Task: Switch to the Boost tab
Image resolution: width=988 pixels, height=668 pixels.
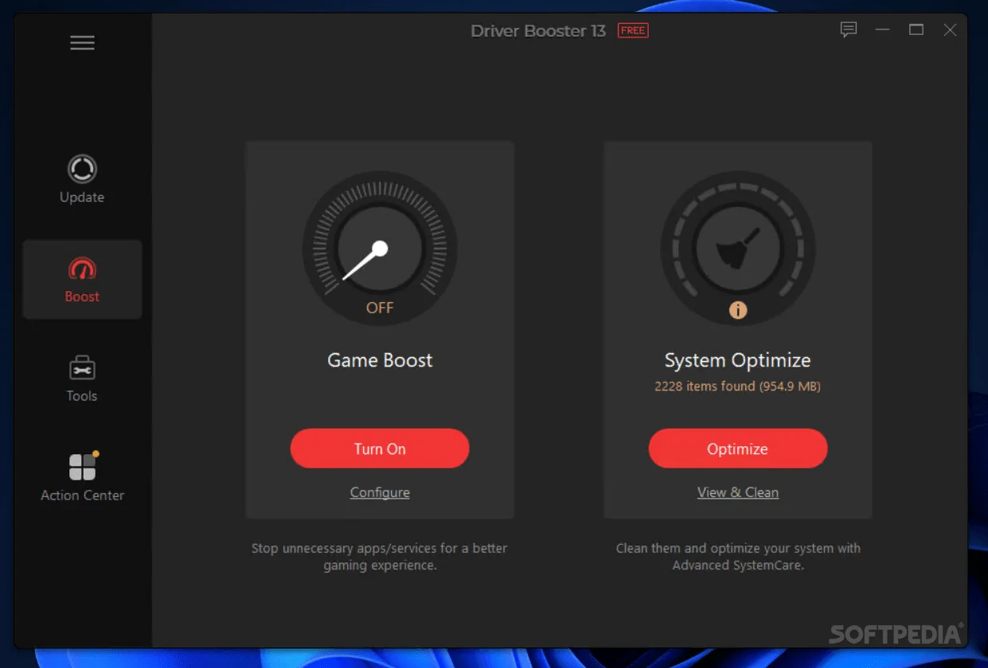Action: pyautogui.click(x=82, y=280)
